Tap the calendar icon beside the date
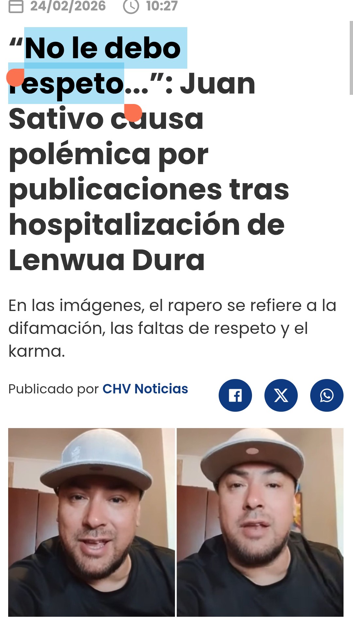353x622 pixels. click(x=16, y=6)
